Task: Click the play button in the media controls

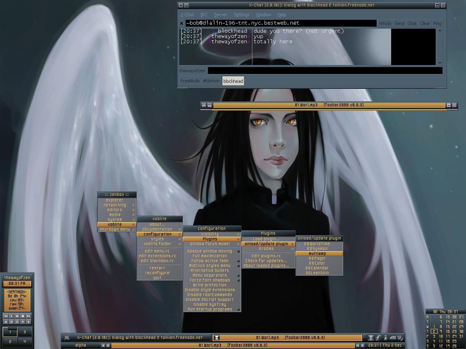Action: pyautogui.click(x=11, y=316)
